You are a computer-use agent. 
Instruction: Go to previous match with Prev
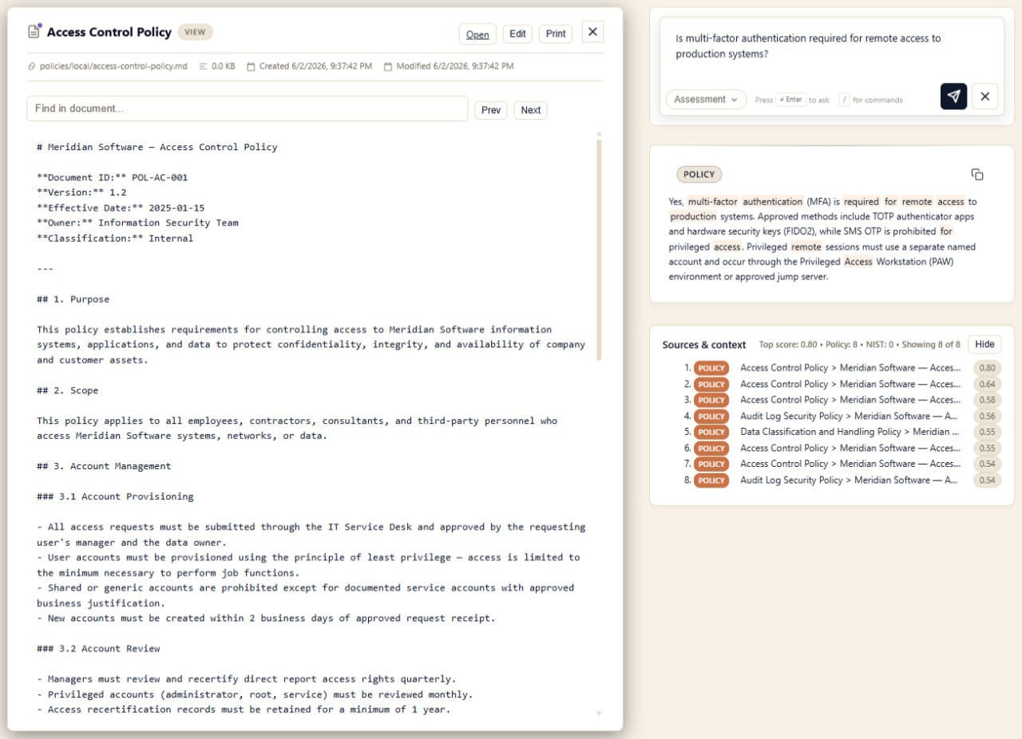tap(491, 110)
